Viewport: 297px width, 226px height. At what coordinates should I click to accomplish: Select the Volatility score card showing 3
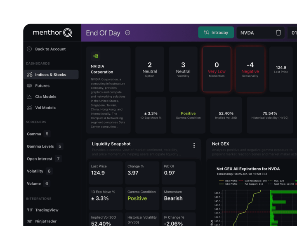[x=183, y=69]
